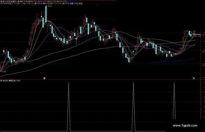
Task: Open the sub-indicator panel dropdown circle icon
Action: coord(1,81)
